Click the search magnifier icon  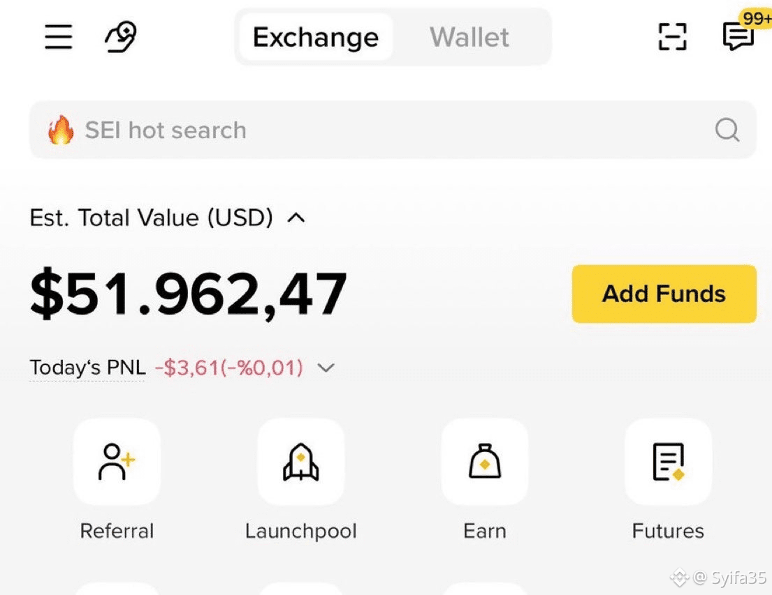coord(727,130)
